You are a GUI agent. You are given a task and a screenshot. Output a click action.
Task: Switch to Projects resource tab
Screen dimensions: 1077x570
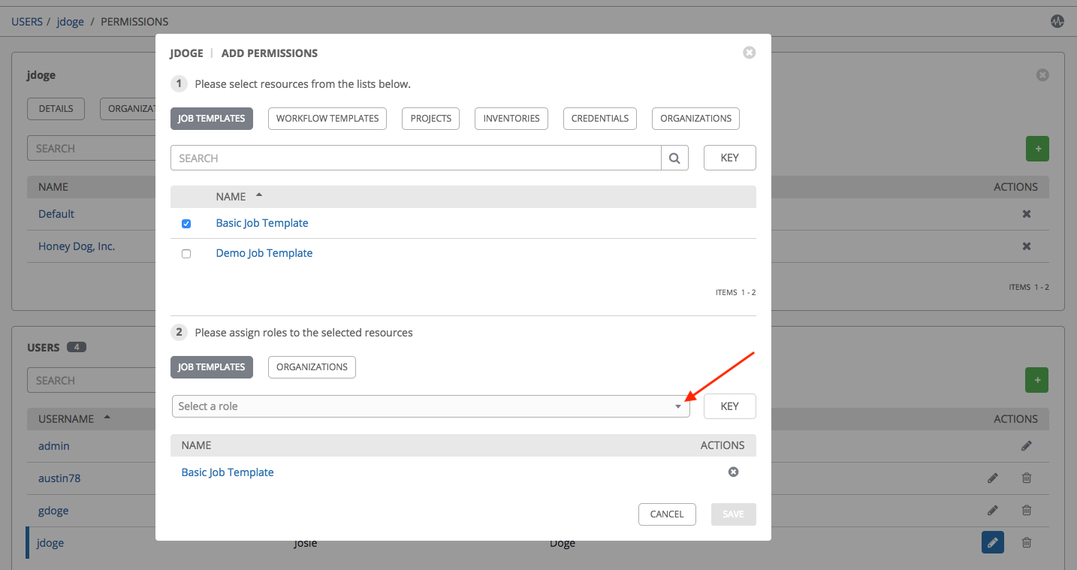point(431,119)
